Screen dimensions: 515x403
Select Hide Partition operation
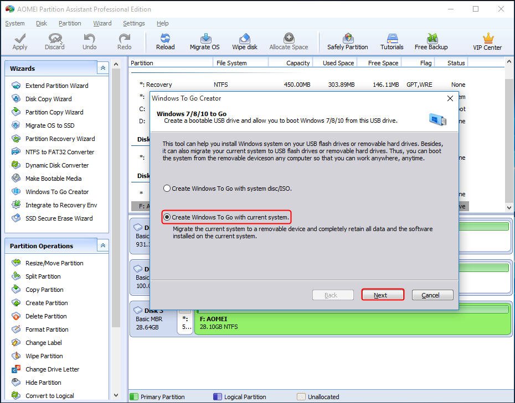tap(43, 383)
